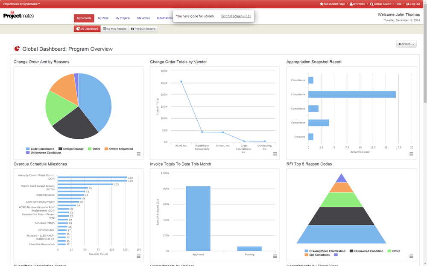The width and height of the screenshot is (427, 266).
Task: Click the Pilgrim Road Garage Repairs label
Action: tap(38, 188)
